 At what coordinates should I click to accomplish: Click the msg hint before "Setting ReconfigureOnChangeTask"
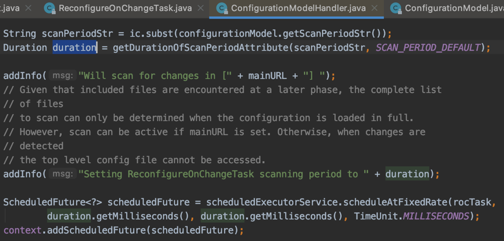(63, 174)
